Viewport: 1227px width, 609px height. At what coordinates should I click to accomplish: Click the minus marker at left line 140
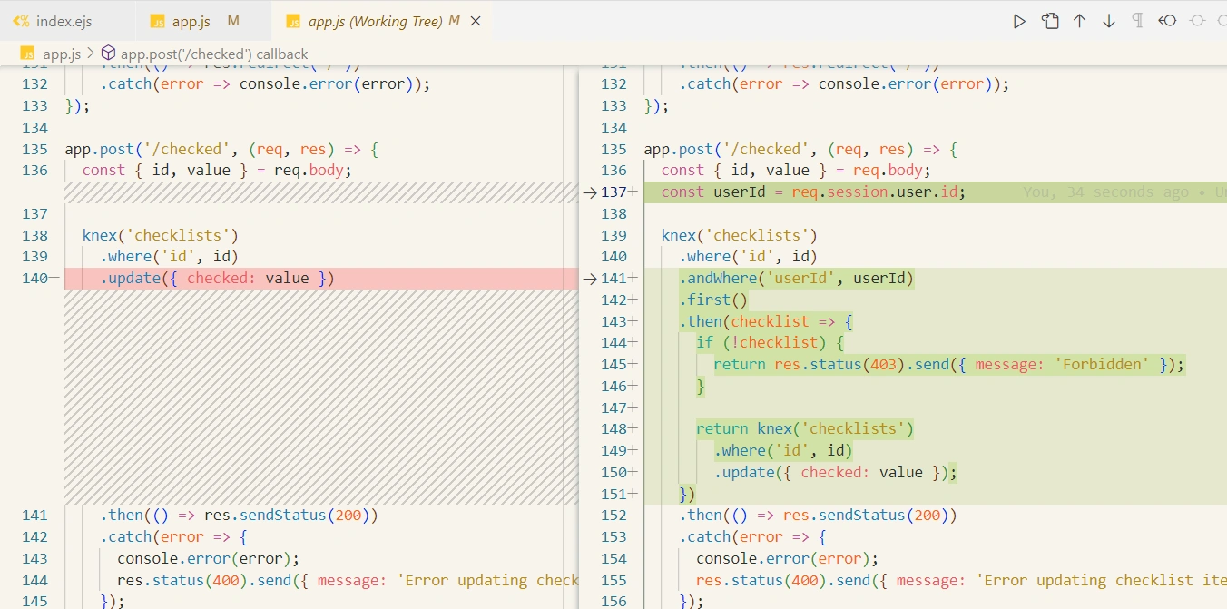click(x=54, y=279)
